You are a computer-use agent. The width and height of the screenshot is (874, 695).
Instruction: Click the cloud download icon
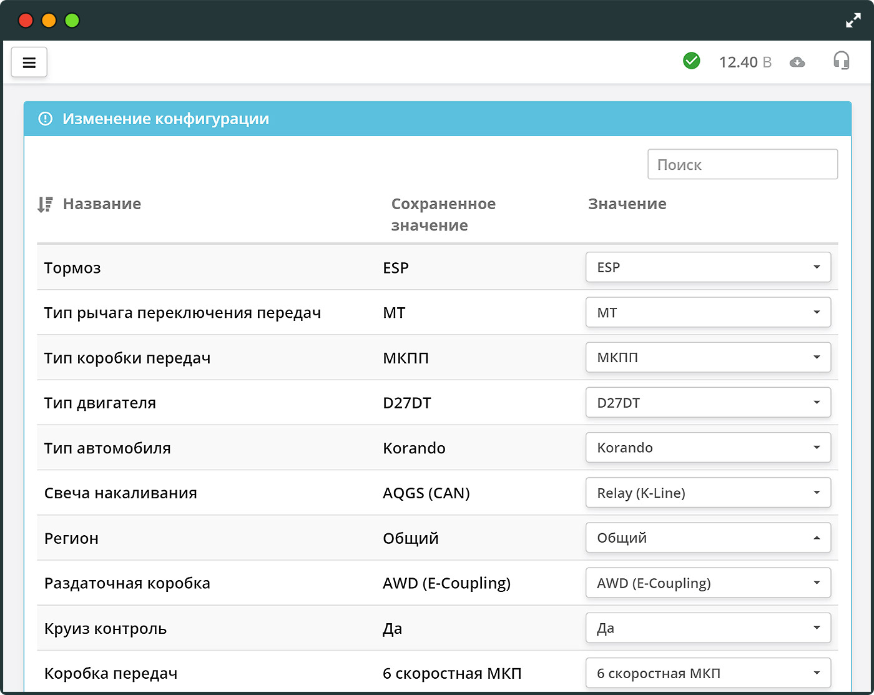tap(797, 62)
